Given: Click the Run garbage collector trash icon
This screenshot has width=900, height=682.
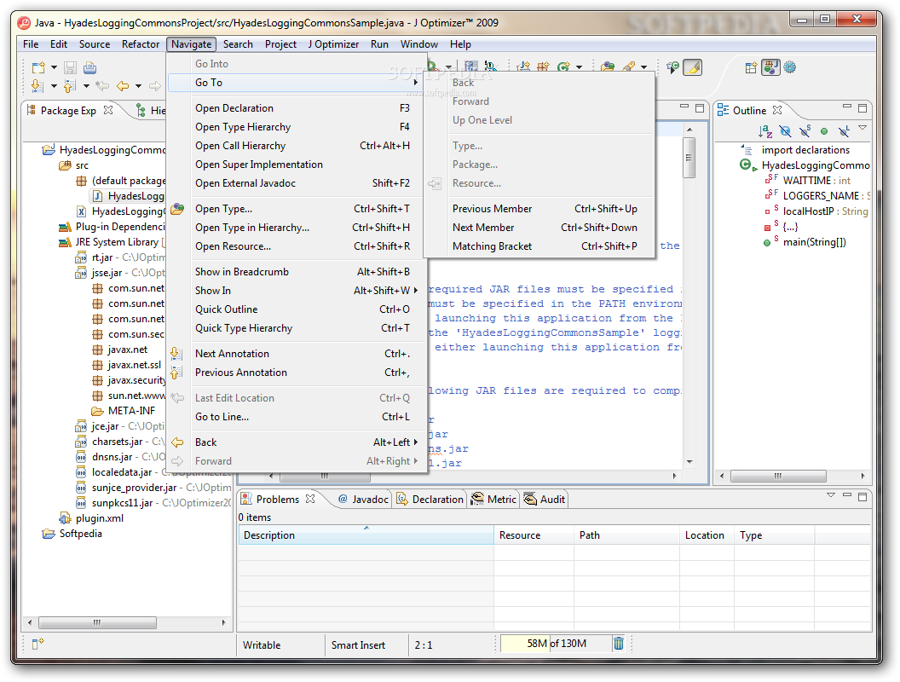Looking at the screenshot, I should [618, 644].
